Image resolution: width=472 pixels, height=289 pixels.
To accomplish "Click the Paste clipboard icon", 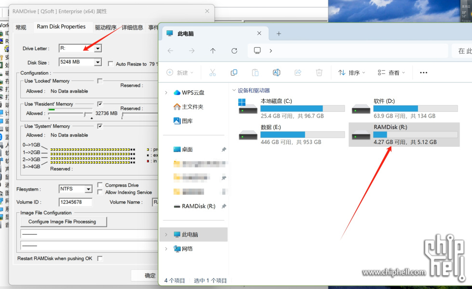I will click(x=255, y=72).
